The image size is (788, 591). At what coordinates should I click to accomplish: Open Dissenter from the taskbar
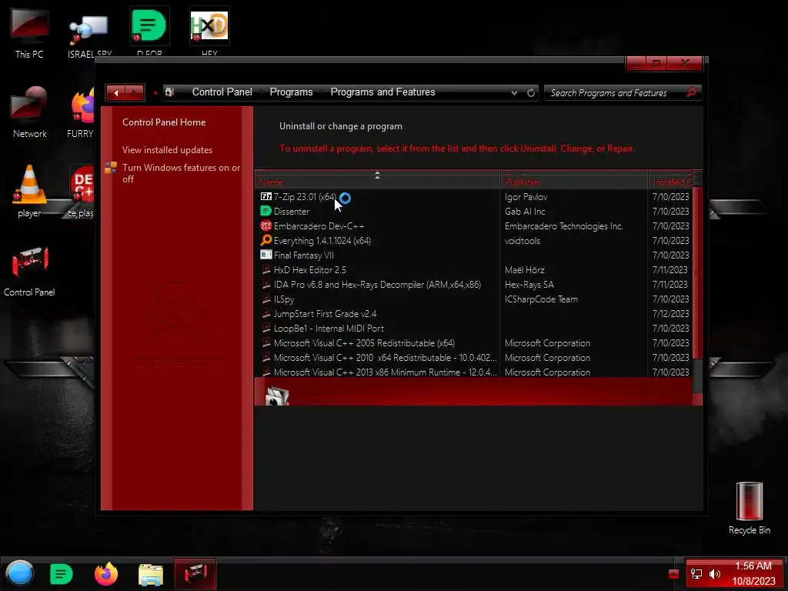click(62, 574)
